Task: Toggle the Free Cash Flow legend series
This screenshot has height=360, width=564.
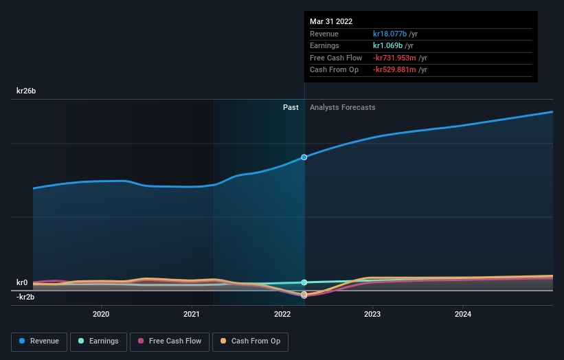Action: click(170, 341)
